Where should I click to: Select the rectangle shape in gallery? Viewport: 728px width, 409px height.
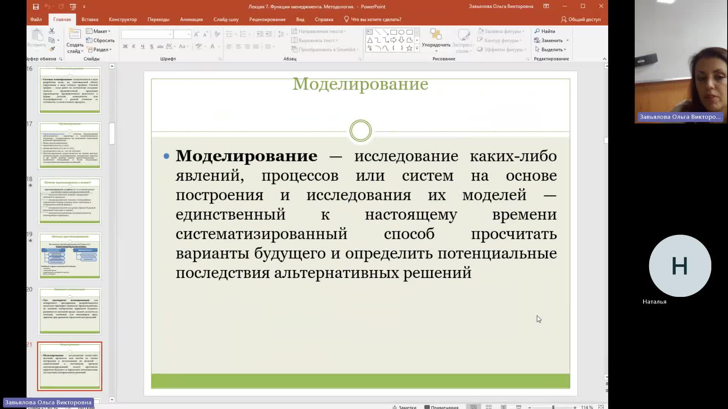coord(394,32)
